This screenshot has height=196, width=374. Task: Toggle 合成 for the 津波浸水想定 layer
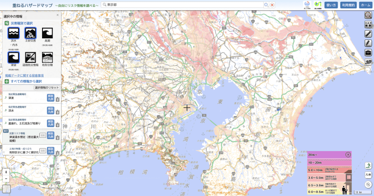tap(42, 135)
